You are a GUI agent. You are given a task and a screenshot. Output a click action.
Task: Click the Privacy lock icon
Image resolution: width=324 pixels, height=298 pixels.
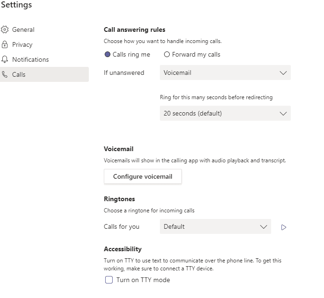coord(5,44)
